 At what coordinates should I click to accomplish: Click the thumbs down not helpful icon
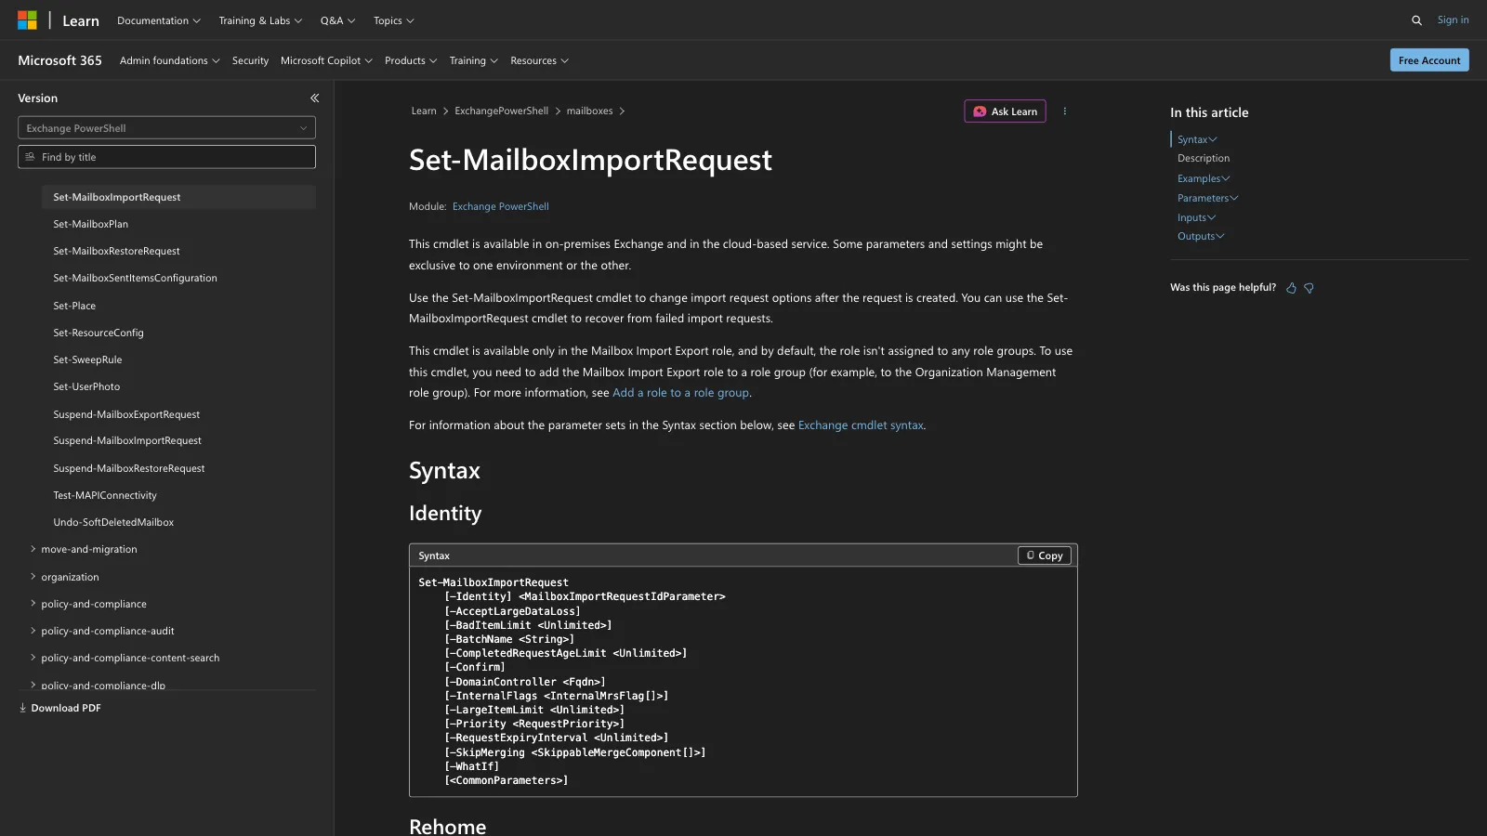point(1309,288)
